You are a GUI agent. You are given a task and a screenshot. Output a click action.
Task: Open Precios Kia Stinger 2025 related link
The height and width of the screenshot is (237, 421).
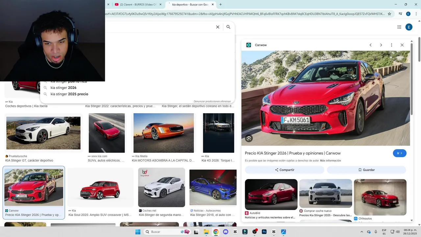(x=326, y=215)
